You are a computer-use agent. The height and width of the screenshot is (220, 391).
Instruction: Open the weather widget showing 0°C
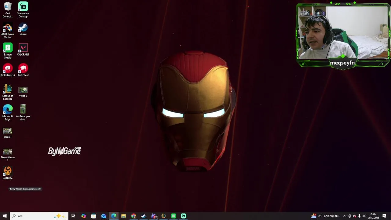click(325, 216)
